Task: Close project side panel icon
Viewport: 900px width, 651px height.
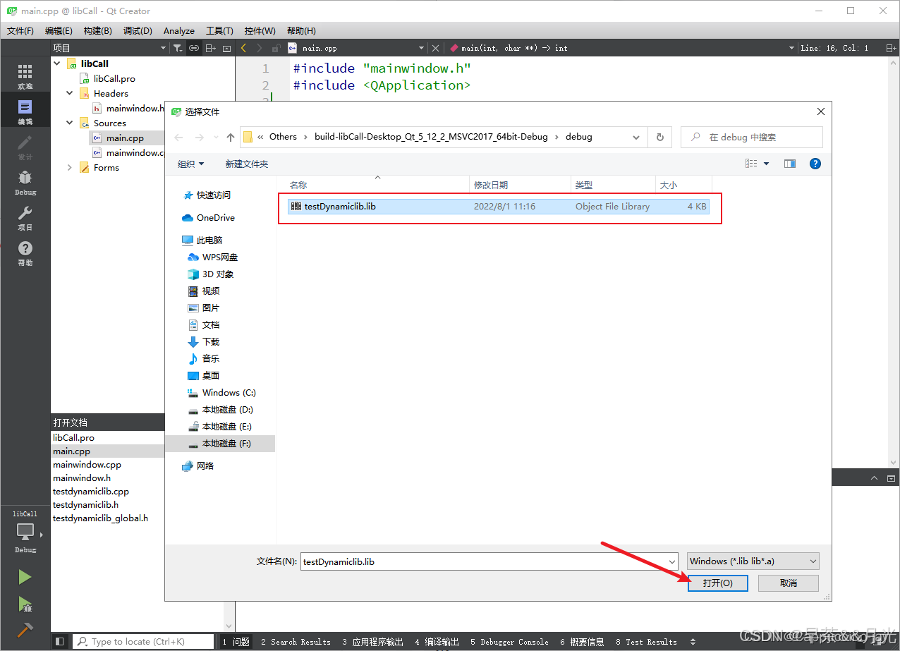Action: coord(226,48)
